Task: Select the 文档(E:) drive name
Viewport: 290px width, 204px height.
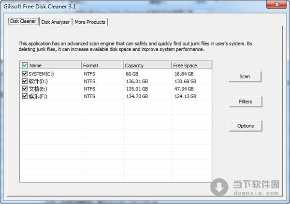Action: click(38, 89)
